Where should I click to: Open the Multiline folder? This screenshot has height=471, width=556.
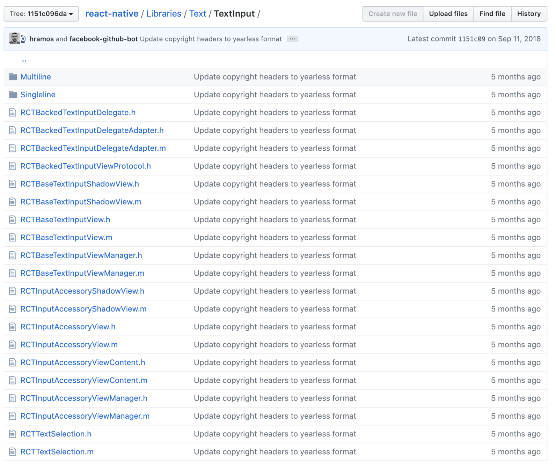pyautogui.click(x=36, y=77)
